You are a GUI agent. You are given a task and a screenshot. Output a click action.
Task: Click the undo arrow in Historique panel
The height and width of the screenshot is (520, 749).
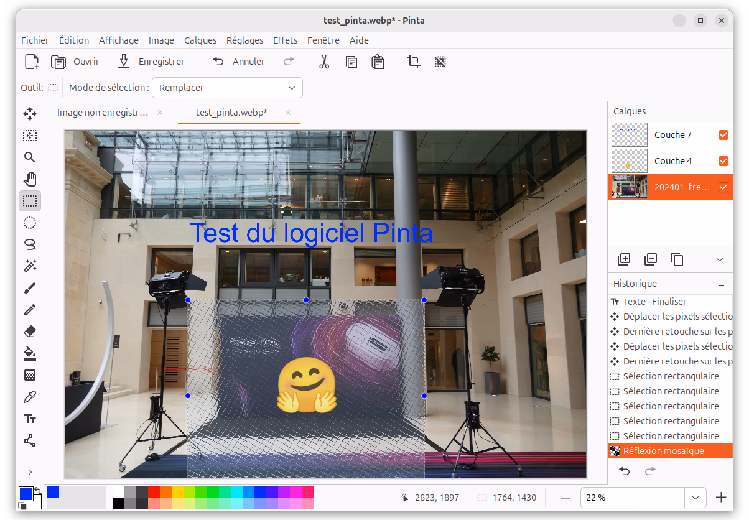point(624,471)
